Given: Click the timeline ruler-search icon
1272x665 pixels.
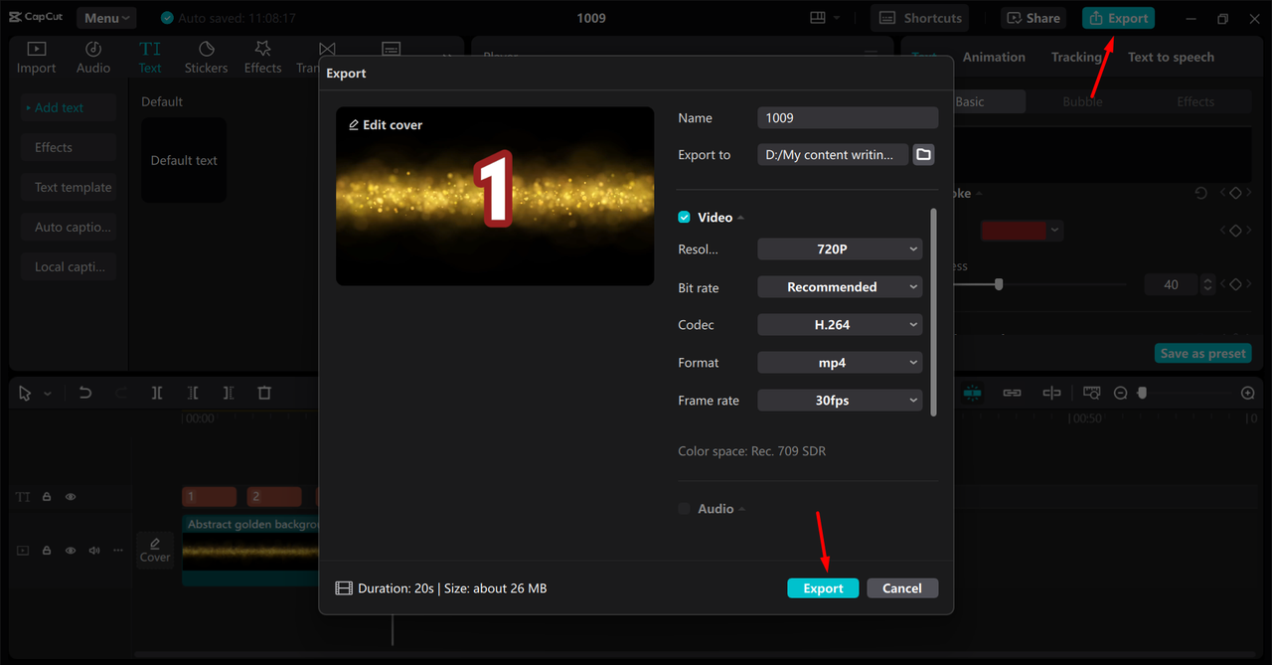Looking at the screenshot, I should tap(1091, 393).
